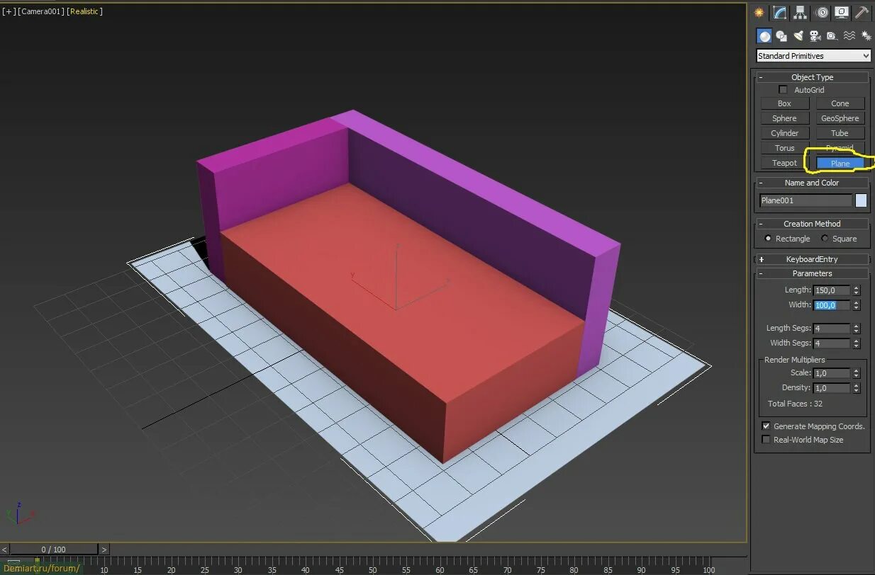Image resolution: width=875 pixels, height=575 pixels.
Task: Open the Modify panel tab
Action: (779, 12)
